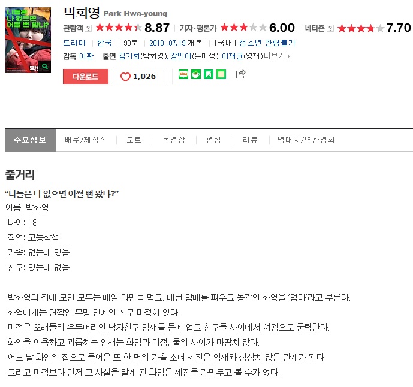This screenshot has height=387, width=413.
Task: Switch to 배우/제작진 tab
Action: pos(86,140)
